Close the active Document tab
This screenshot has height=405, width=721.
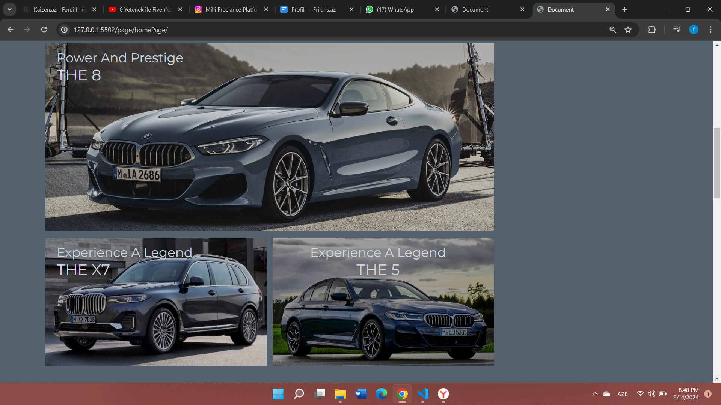coord(608,9)
